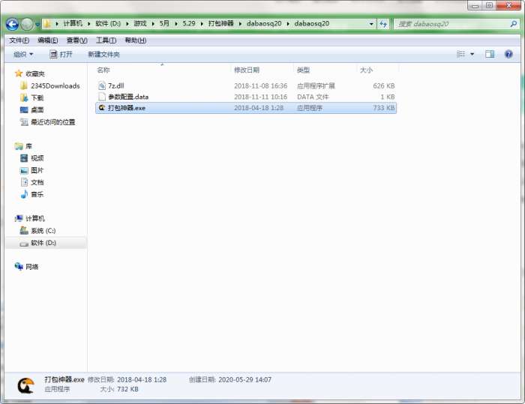
Task: Click the 网络 network icon
Action: pos(19,266)
